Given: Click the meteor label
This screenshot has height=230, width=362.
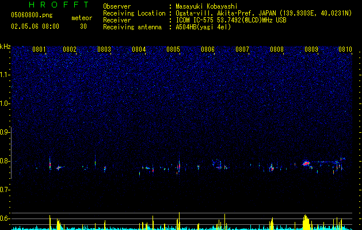Looking at the screenshot, I should (82, 18).
